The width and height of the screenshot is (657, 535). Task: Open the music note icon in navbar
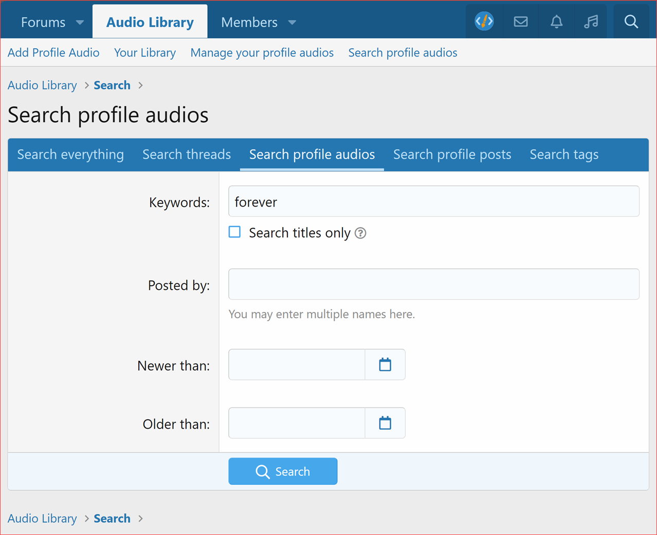591,22
